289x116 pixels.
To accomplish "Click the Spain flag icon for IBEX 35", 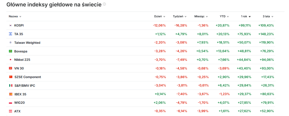I will [11, 94].
